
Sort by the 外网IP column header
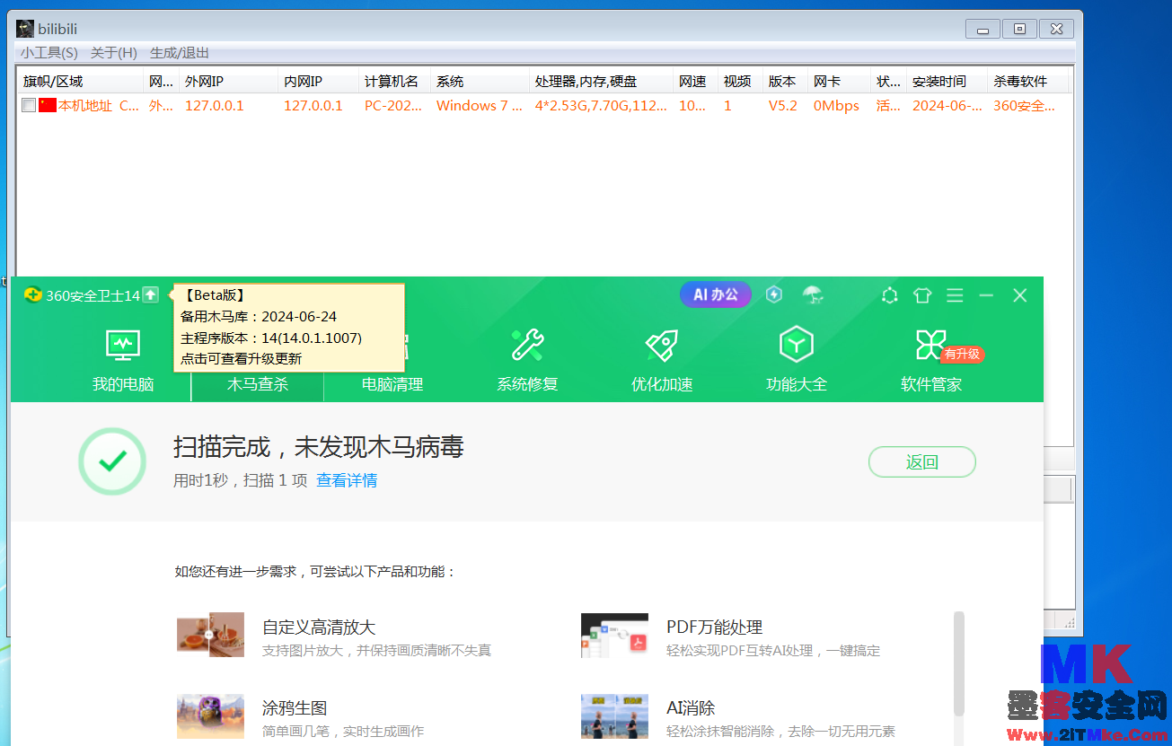[228, 82]
